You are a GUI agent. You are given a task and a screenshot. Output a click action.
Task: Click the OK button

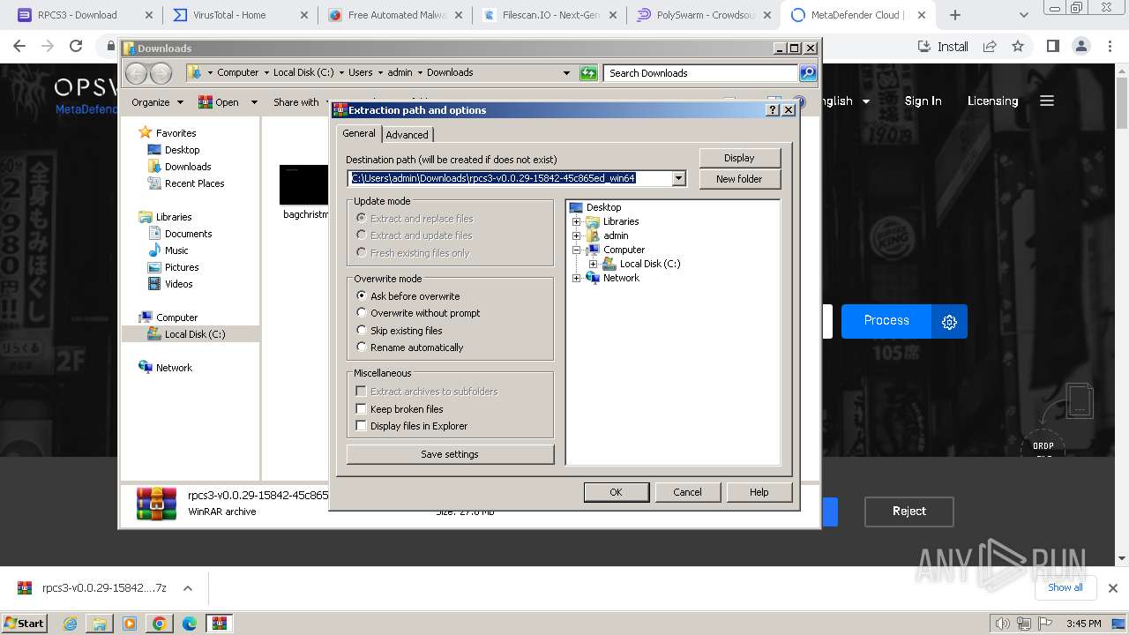[616, 492]
